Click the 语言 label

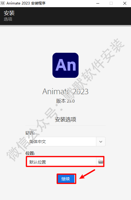click(x=30, y=133)
